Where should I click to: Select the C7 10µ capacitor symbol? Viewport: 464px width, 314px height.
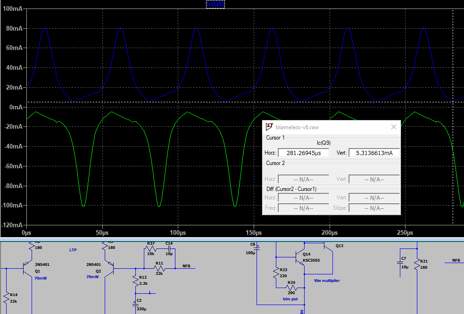tap(400, 263)
